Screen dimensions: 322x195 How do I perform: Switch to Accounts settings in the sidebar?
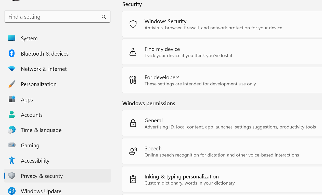[x=32, y=115]
